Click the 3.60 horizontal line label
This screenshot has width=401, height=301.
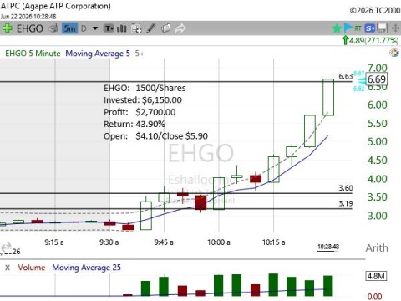tap(346, 188)
